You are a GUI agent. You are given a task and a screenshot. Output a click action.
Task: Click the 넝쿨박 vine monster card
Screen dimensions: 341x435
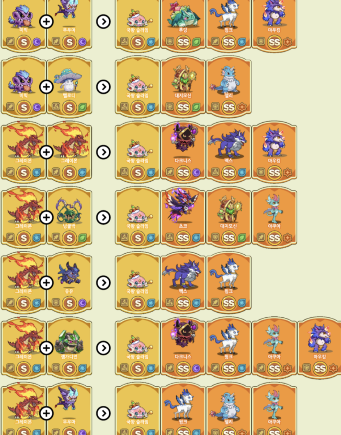point(69,217)
